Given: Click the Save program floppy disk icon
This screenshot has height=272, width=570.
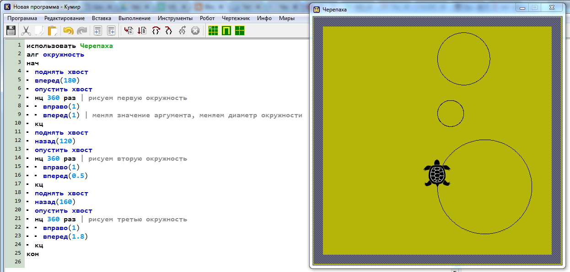Looking at the screenshot, I should (11, 31).
